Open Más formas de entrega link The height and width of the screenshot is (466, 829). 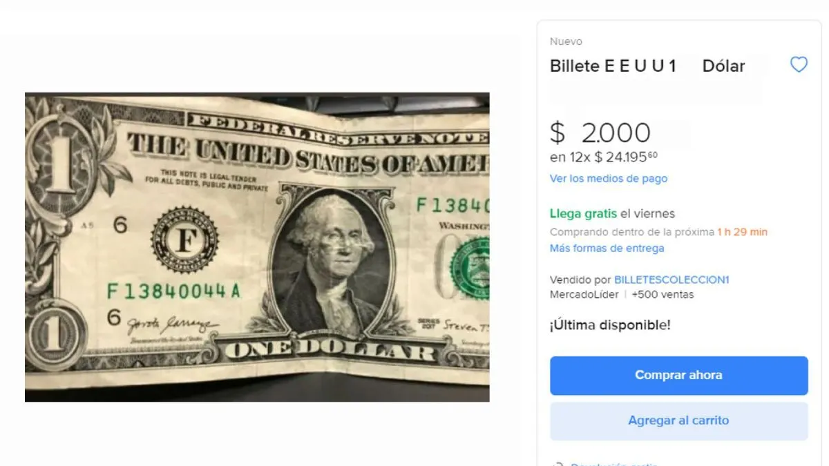(x=607, y=249)
